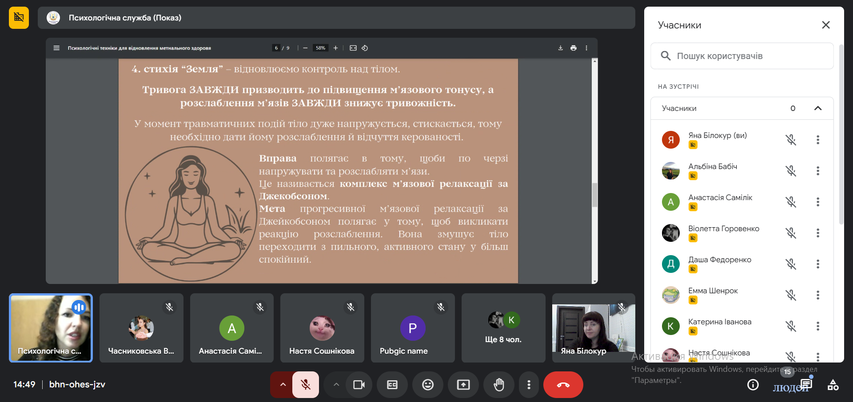Toggle closed captions on
This screenshot has height=402, width=853.
tap(392, 385)
